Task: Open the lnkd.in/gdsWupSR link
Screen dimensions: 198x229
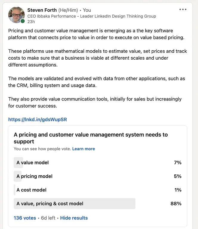Action: tap(38, 120)
